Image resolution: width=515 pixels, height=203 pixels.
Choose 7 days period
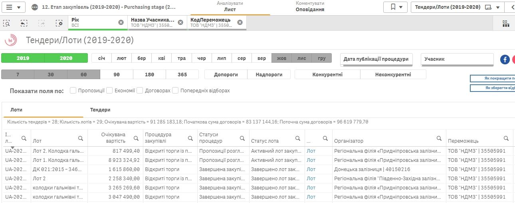18,74
